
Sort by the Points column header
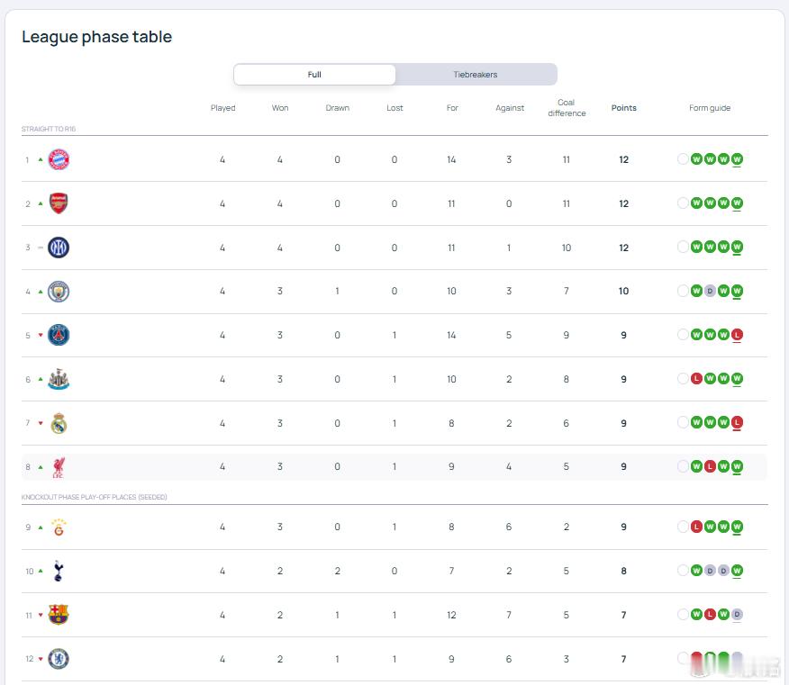pyautogui.click(x=623, y=108)
